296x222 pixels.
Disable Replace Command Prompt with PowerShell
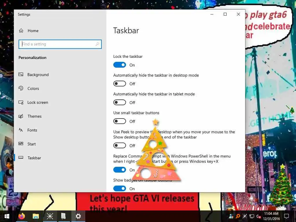coord(119,170)
